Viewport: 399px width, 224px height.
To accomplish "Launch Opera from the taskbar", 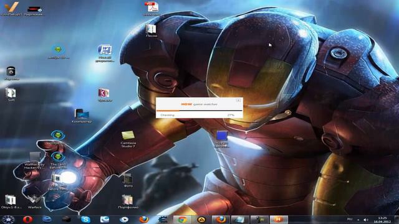I will click(27, 220).
